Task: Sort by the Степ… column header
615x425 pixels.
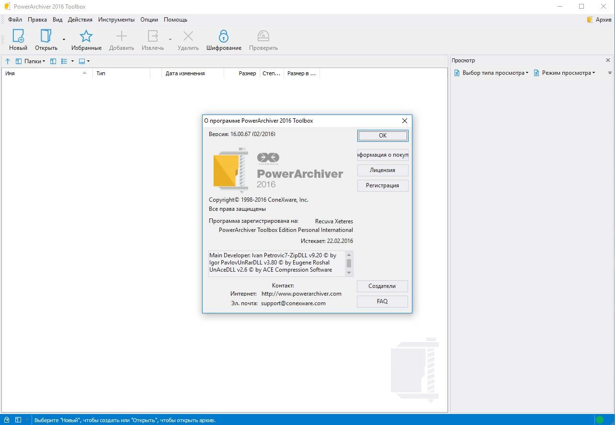Action: point(272,73)
